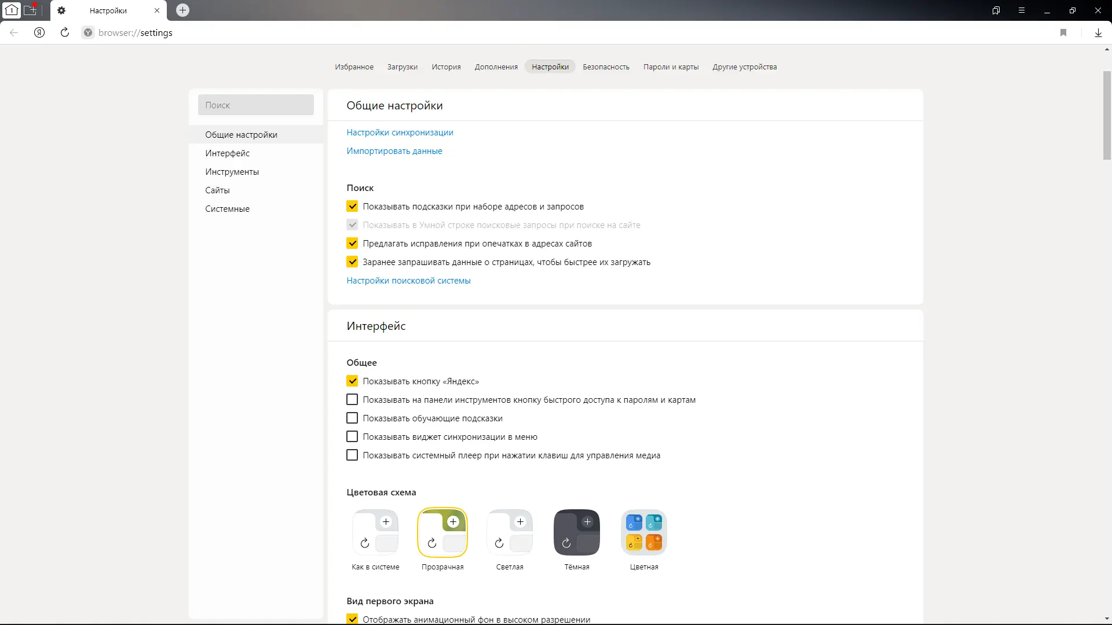Uncheck preloading page data option
The image size is (1112, 625).
pos(352,262)
